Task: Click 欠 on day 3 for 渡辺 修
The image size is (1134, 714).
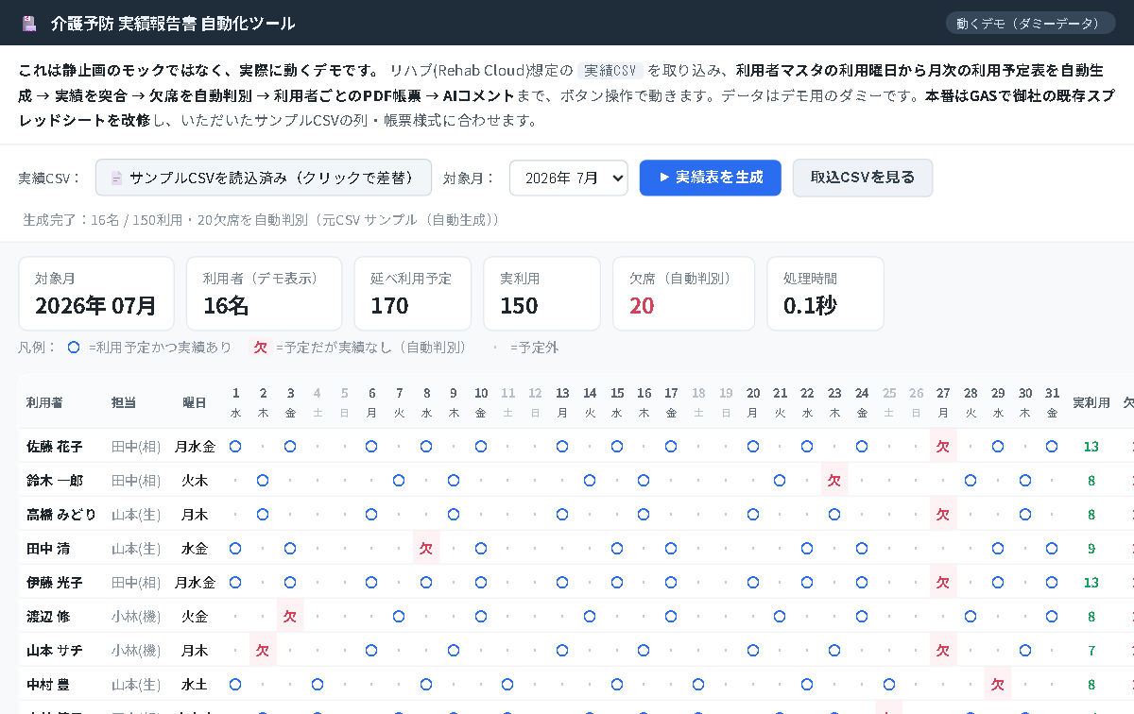Action: (x=290, y=617)
